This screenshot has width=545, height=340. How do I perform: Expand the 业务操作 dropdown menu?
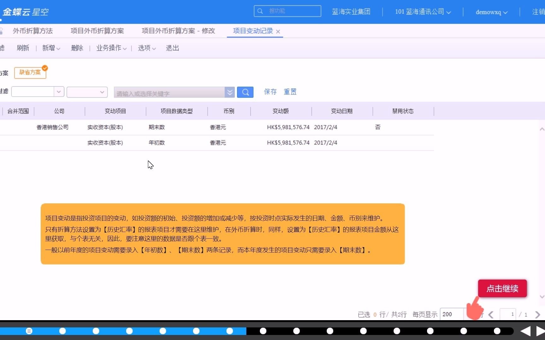[111, 48]
